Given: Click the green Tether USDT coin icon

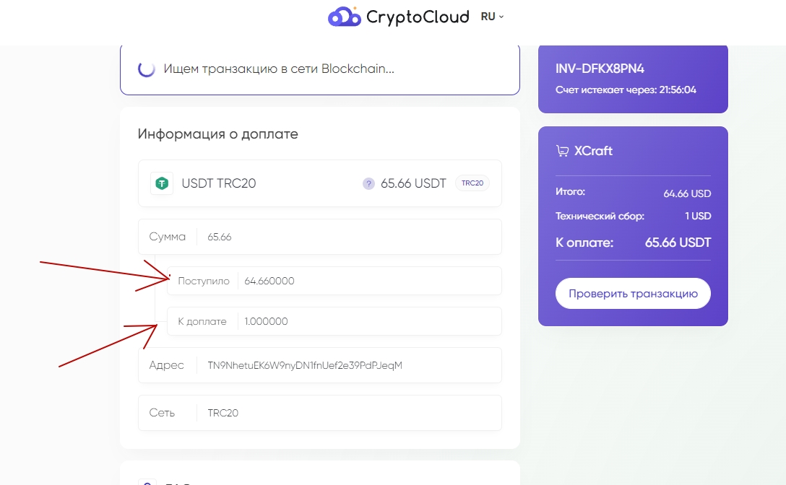Looking at the screenshot, I should tap(161, 183).
